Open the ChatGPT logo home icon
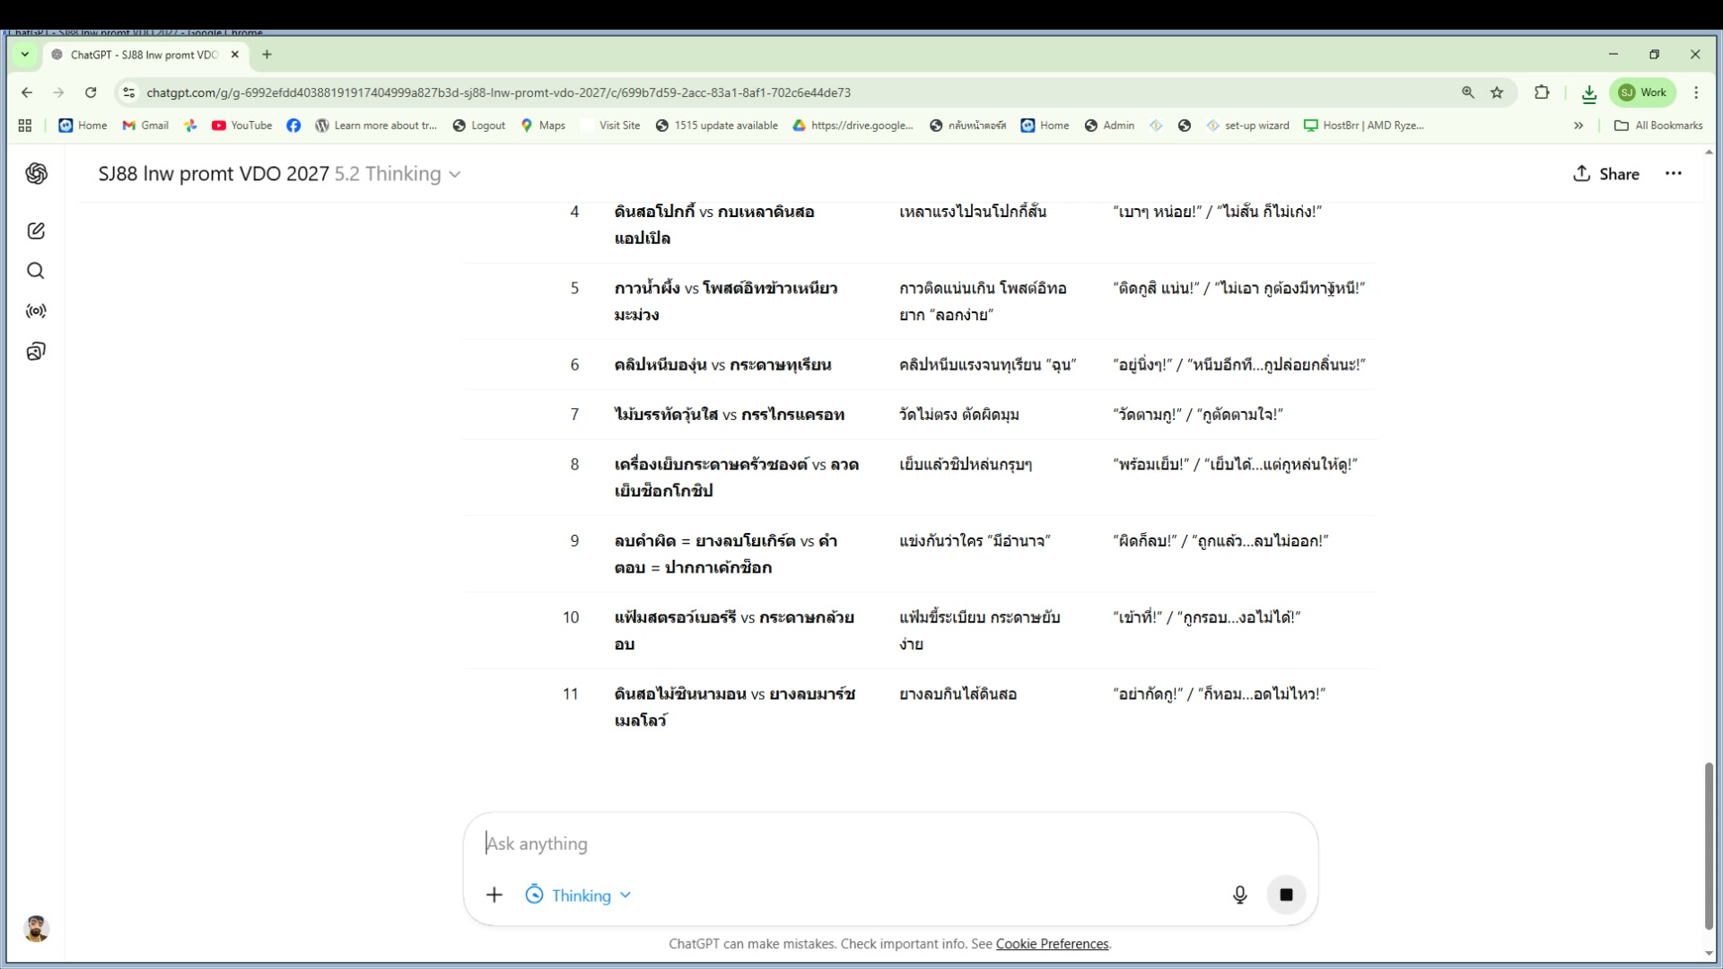The width and height of the screenshot is (1723, 969). pos(36,173)
